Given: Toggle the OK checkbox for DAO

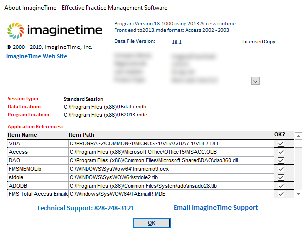Looking at the screenshot, I should (x=281, y=160).
